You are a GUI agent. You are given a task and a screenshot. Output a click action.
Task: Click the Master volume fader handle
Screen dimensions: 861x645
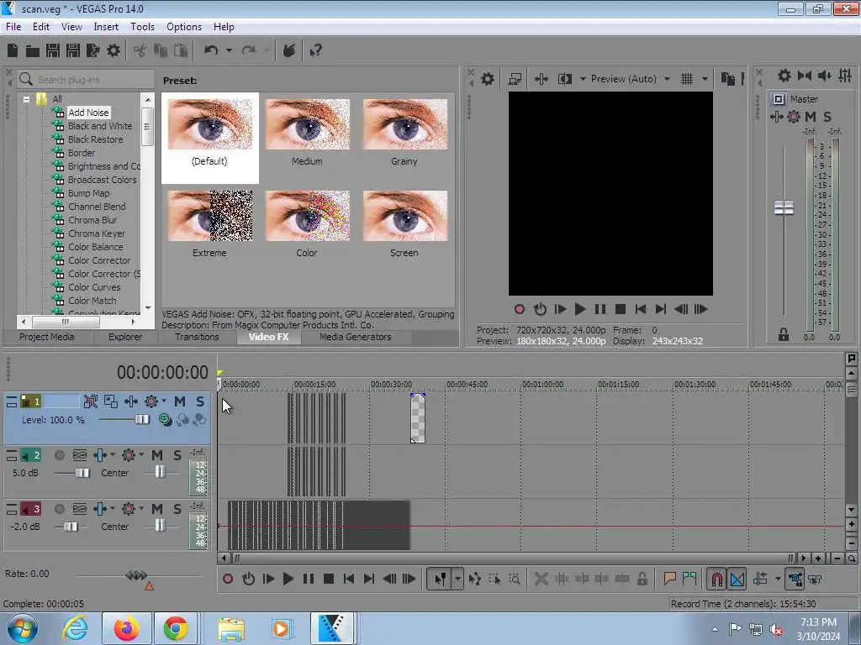[784, 208]
